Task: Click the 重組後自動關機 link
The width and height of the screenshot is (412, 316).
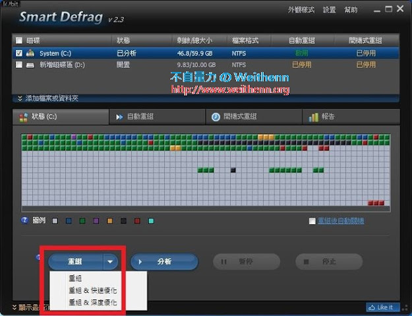Action: 341,221
